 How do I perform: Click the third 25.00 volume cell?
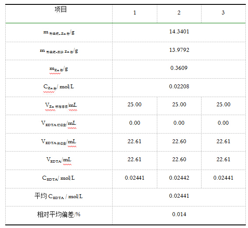coord(223,106)
